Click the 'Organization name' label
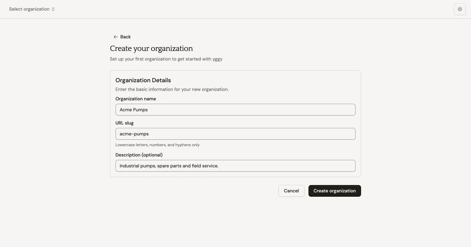This screenshot has width=471, height=247. tap(136, 99)
